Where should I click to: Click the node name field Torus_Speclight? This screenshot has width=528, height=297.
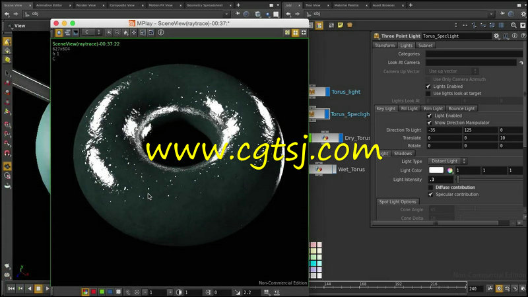456,36
